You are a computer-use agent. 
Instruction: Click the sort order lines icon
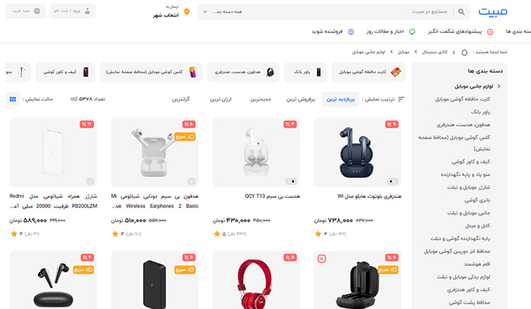[x=401, y=99]
